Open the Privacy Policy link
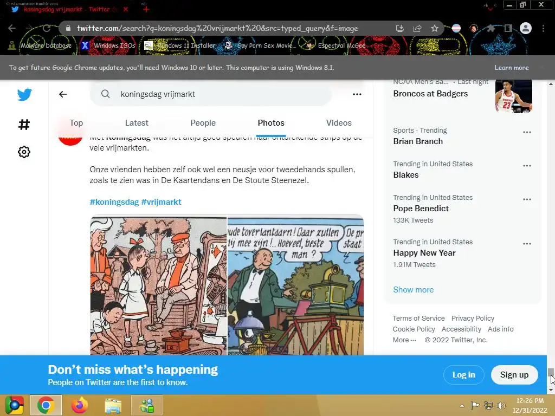The height and width of the screenshot is (416, 555). click(473, 318)
